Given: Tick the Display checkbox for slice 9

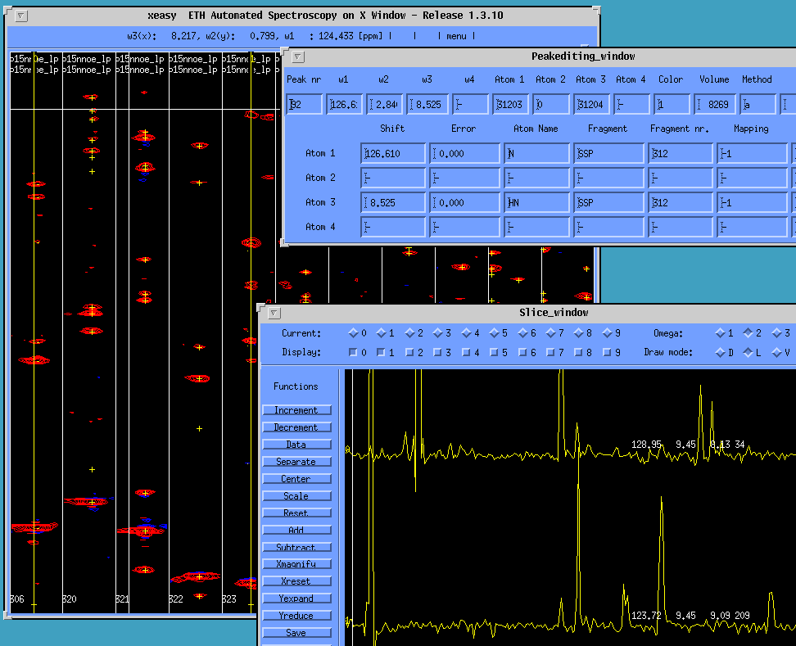Looking at the screenshot, I should 607,352.
